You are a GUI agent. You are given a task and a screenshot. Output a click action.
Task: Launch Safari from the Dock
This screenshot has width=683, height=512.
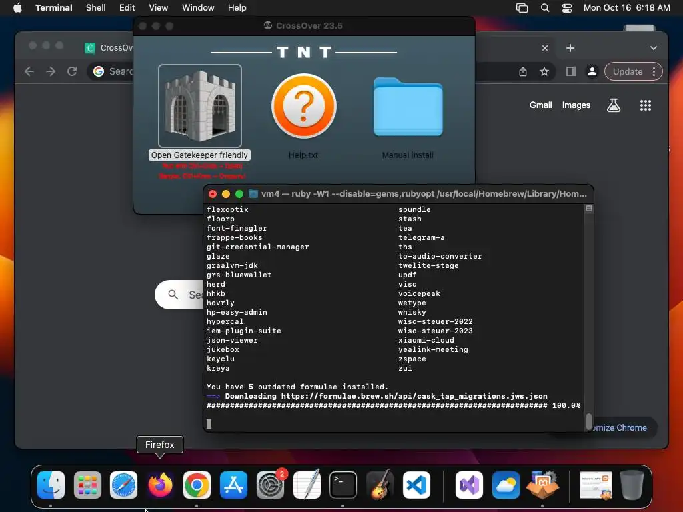[123, 485]
